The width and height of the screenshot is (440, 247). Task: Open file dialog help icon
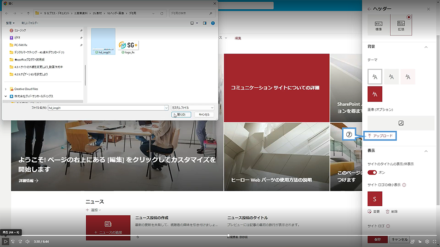213,23
